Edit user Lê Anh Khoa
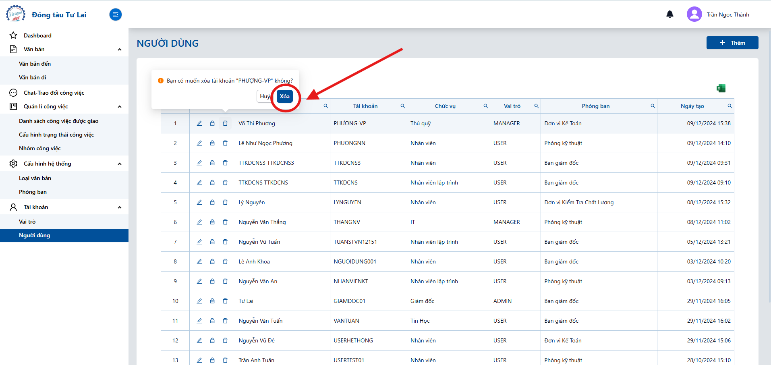Viewport: 771px width, 365px height. click(x=199, y=261)
